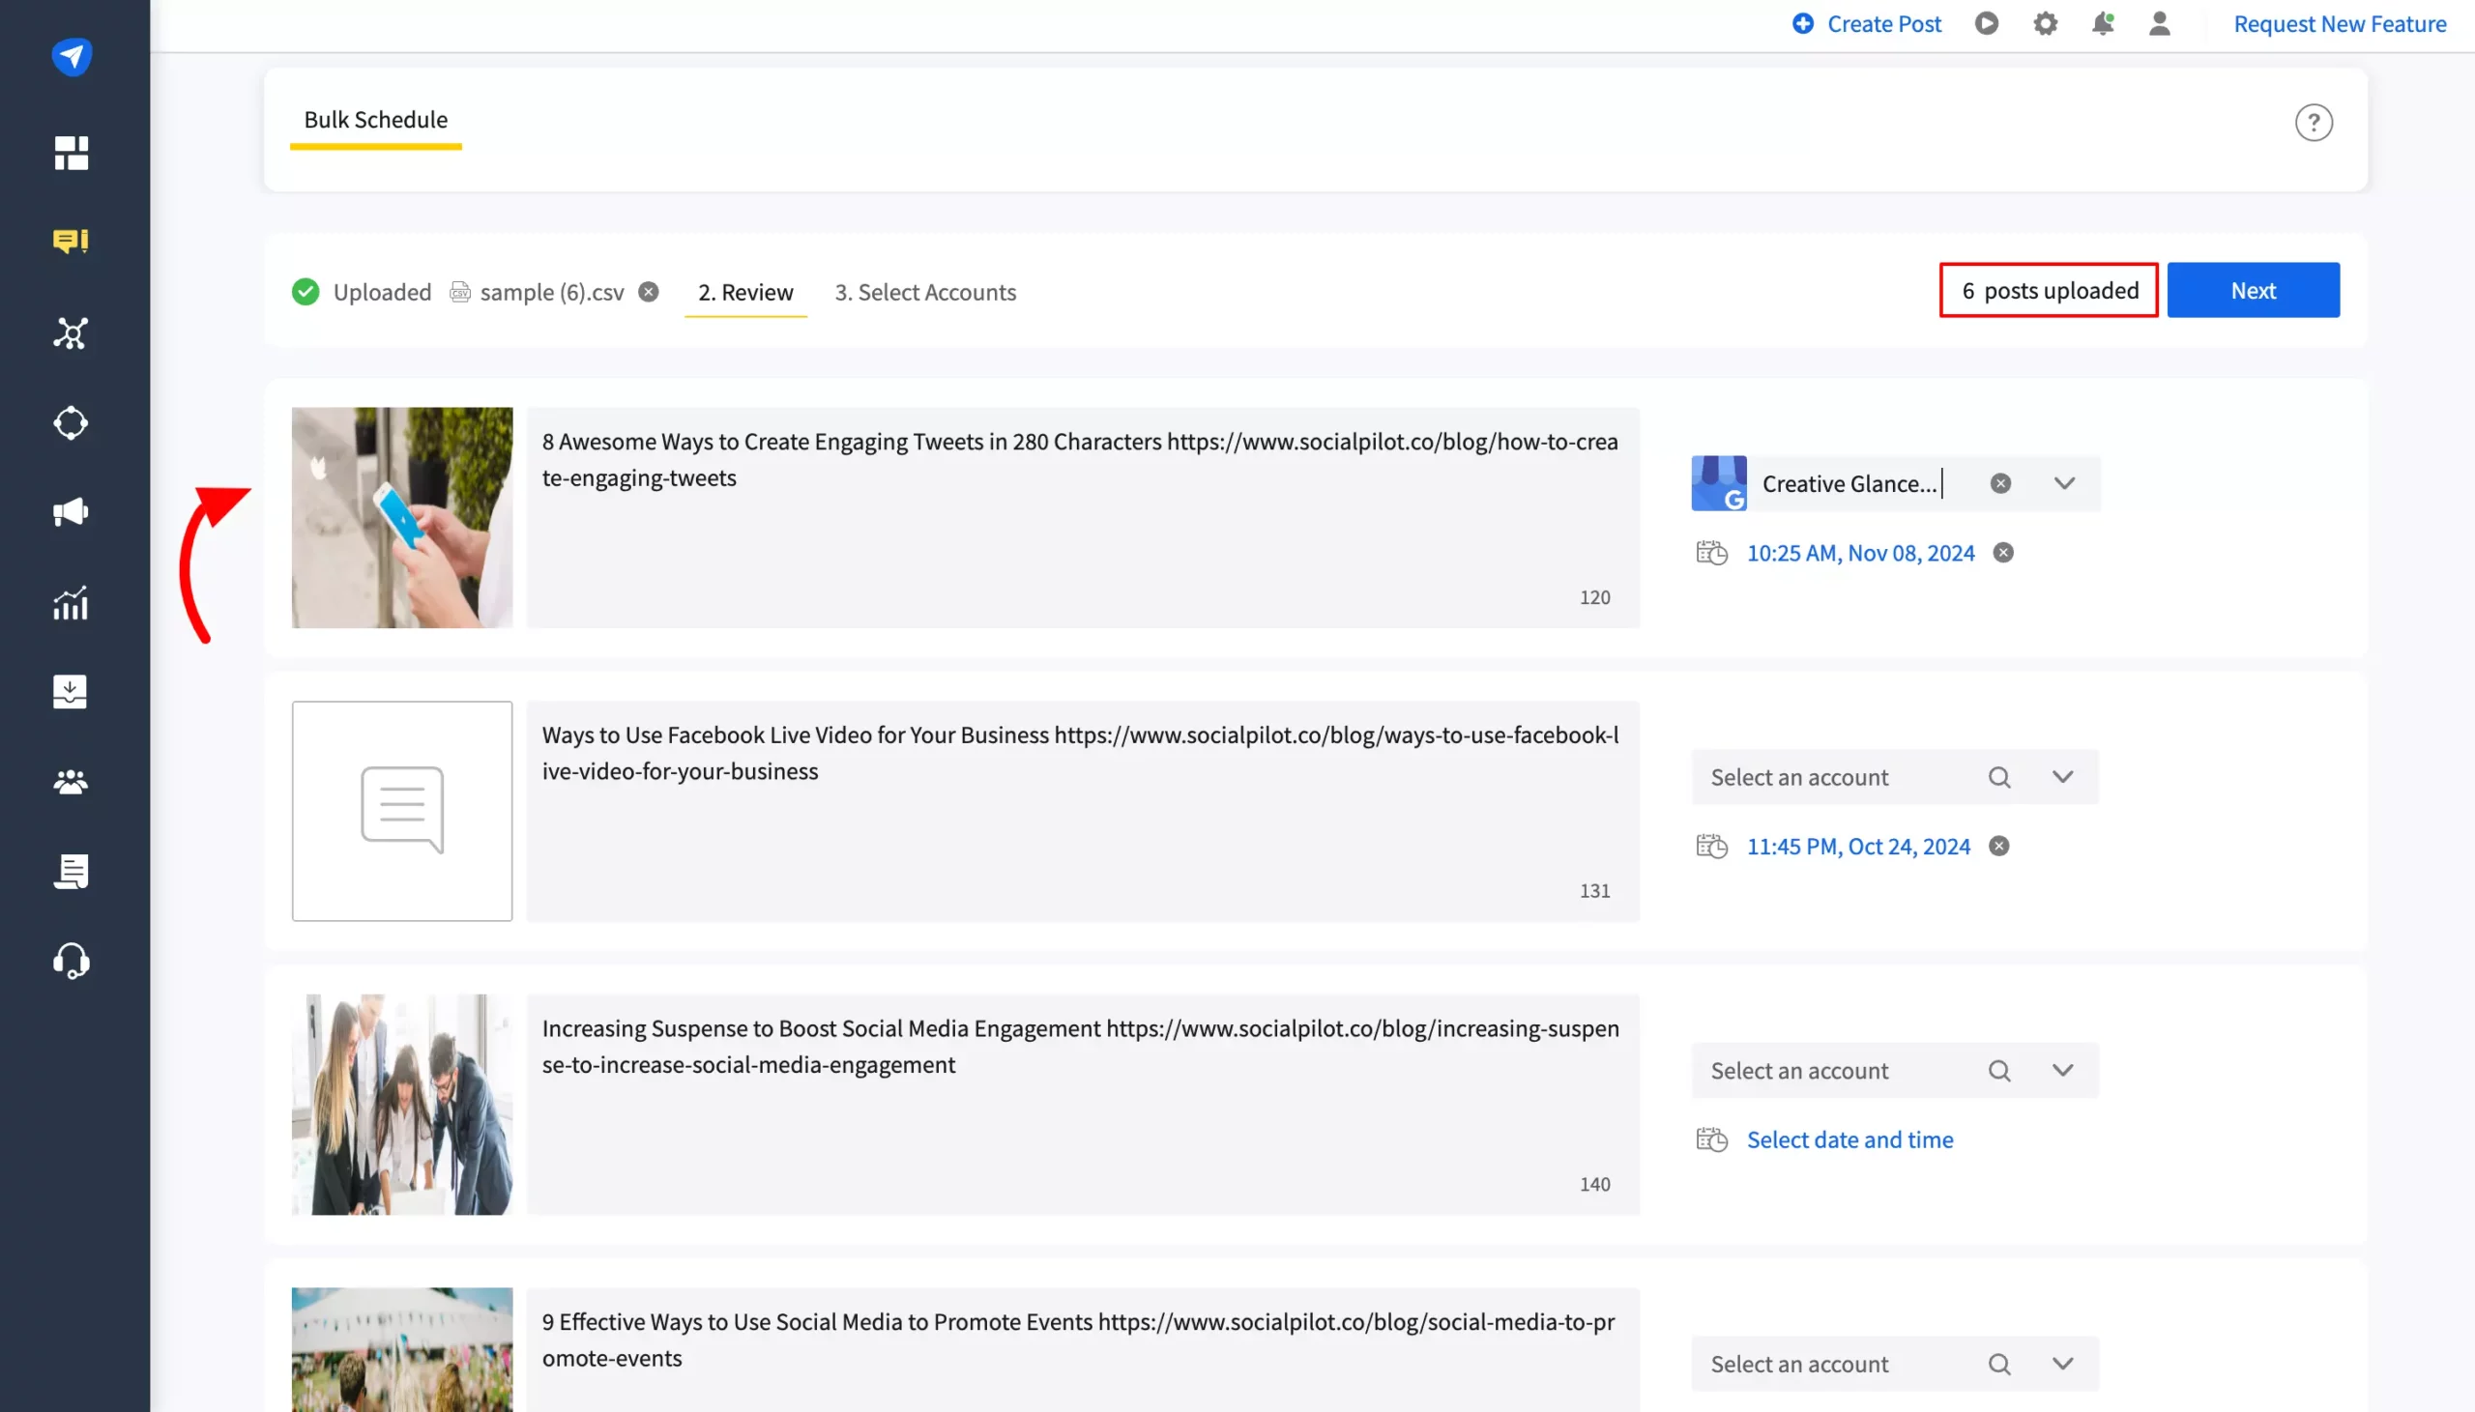
Task: Open the dashboard grid icon in sidebar
Action: (x=71, y=153)
